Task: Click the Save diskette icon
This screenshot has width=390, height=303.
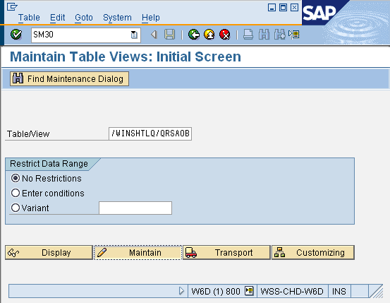Action: click(x=170, y=35)
